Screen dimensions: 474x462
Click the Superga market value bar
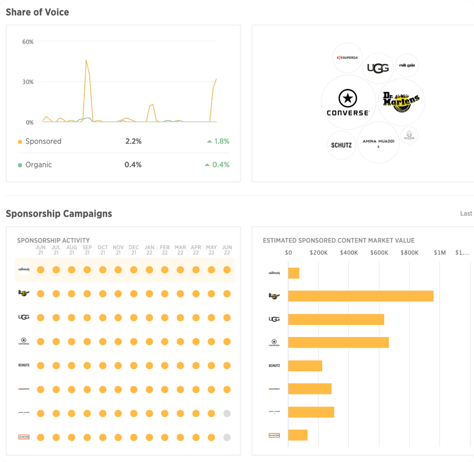click(310, 389)
